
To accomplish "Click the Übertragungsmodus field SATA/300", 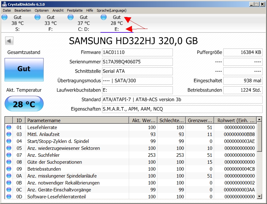I will [x=137, y=81].
